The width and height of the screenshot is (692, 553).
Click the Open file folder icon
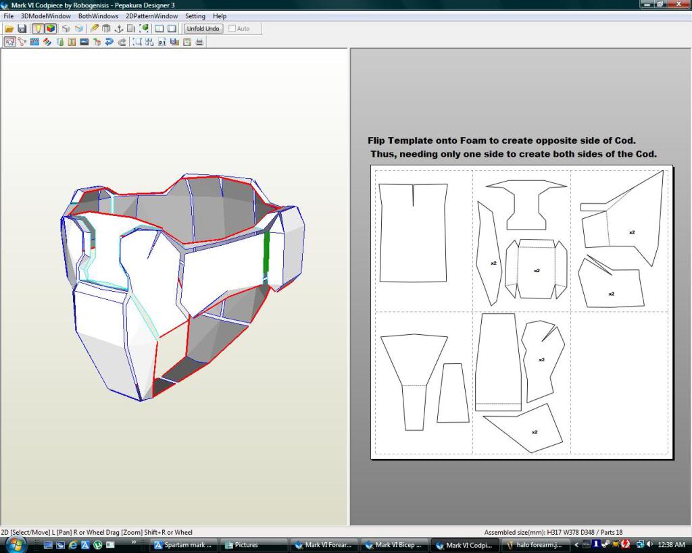coord(9,29)
